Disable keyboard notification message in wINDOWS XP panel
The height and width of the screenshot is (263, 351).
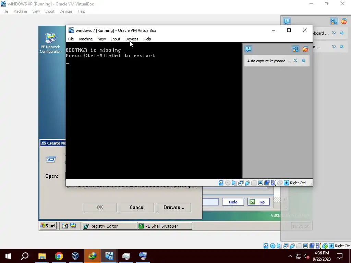coord(334,33)
